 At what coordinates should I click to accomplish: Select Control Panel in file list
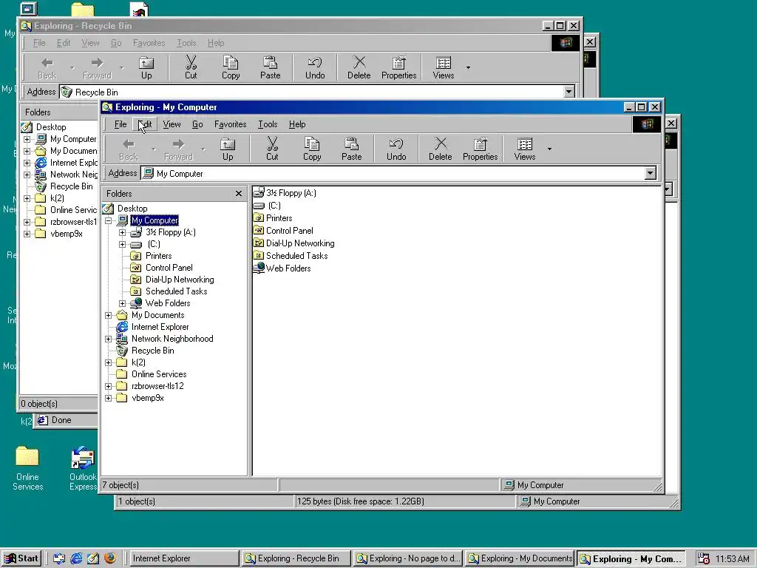pyautogui.click(x=283, y=231)
